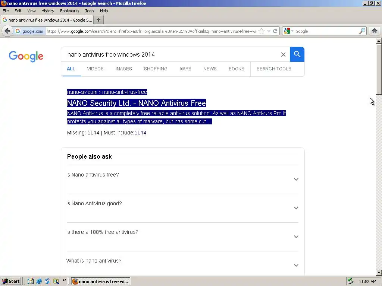Click the google.com site identity icon
This screenshot has width=382, height=286.
(x=29, y=31)
